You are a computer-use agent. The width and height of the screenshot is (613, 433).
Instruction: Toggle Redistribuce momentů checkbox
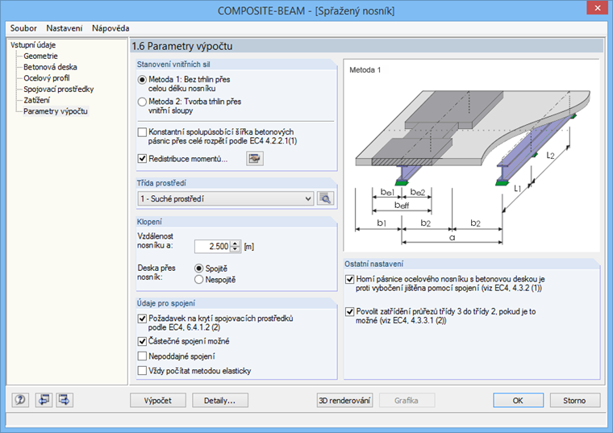coord(142,159)
